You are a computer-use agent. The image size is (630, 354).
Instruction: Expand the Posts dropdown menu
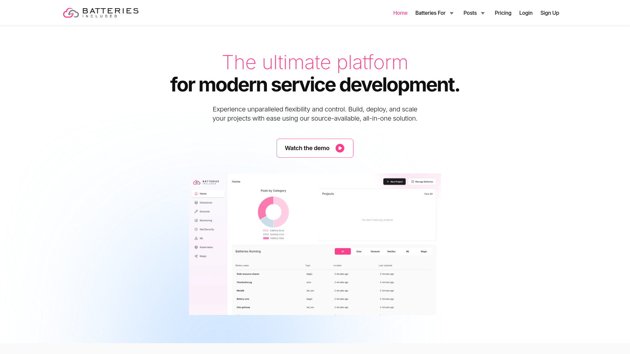point(473,13)
